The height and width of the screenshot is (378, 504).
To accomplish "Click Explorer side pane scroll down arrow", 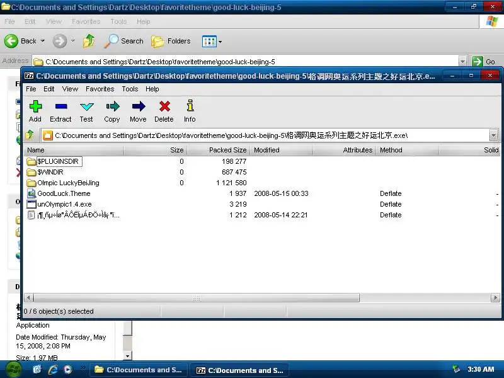I will (128, 356).
